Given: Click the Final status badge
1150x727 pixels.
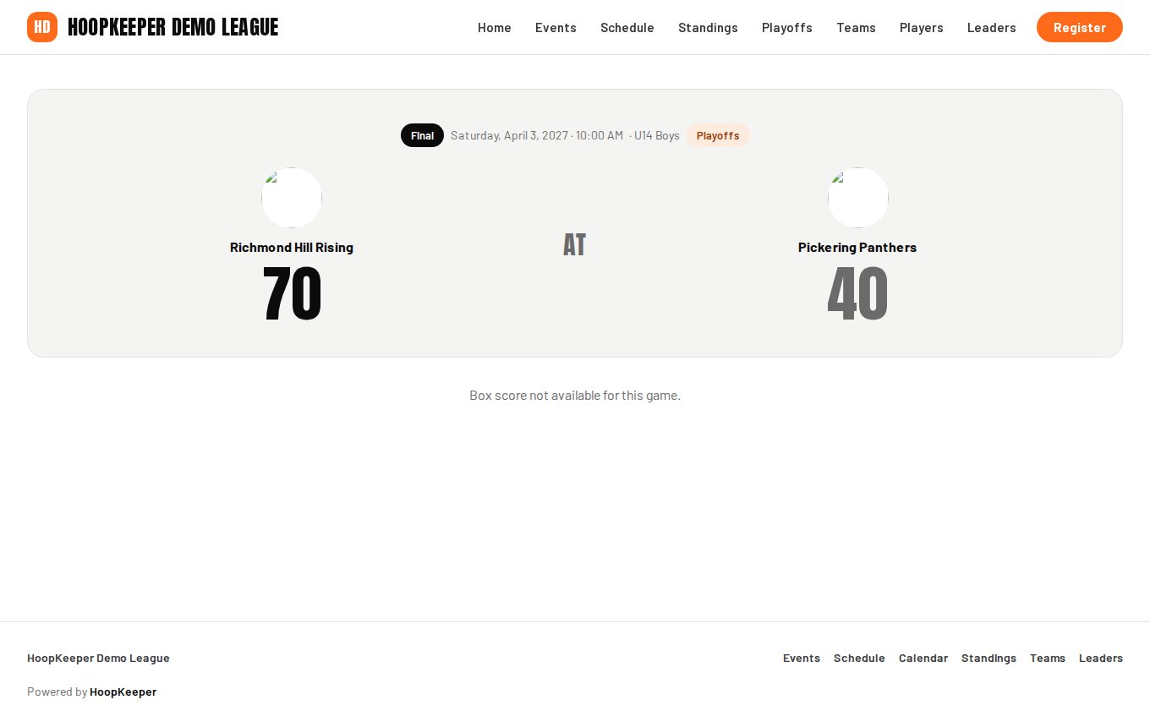Looking at the screenshot, I should (x=422, y=135).
